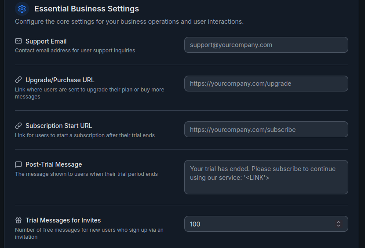
Task: Click 'Link where users are sent to upgrade' description
Action: 90,93
